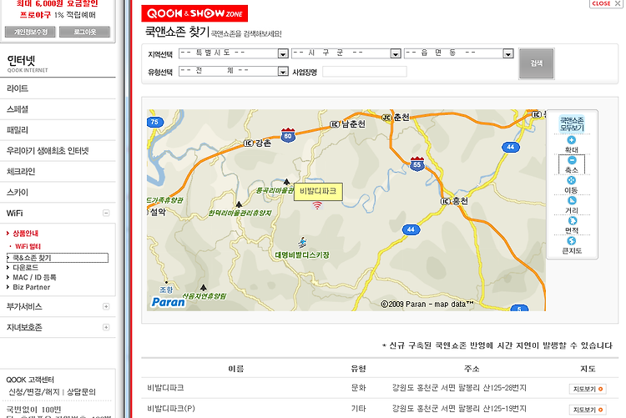
Task: Click the 개인정보수정 button
Action: click(x=30, y=32)
